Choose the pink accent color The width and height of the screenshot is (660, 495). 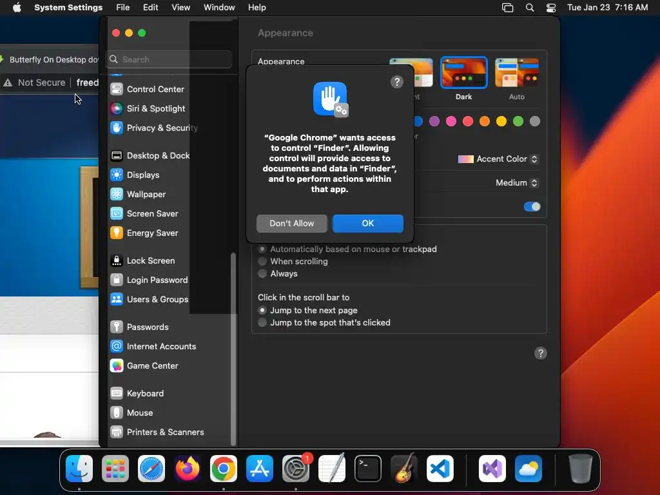(451, 121)
